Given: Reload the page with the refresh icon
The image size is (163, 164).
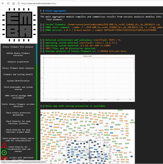Looking at the screenshot, I should coord(8,3).
